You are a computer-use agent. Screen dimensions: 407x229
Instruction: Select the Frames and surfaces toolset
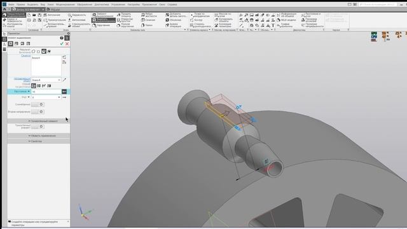tap(14, 20)
